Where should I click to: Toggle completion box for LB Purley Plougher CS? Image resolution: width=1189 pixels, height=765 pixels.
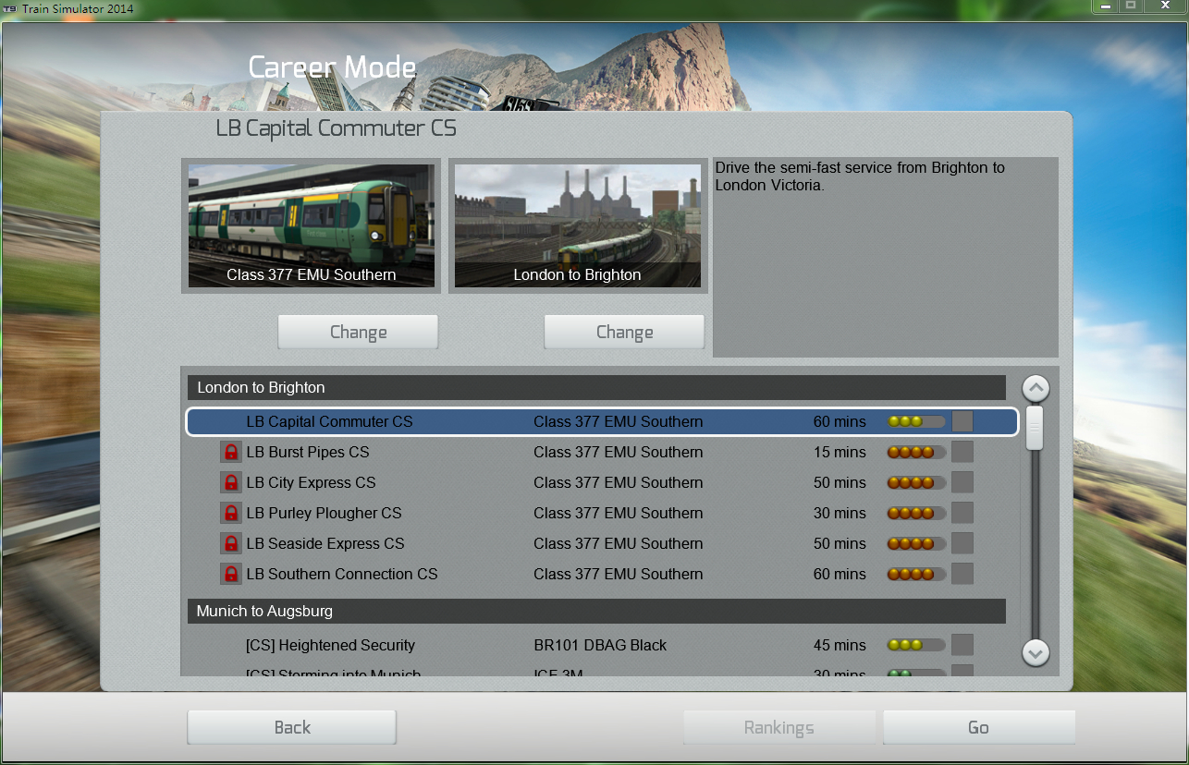pos(962,513)
